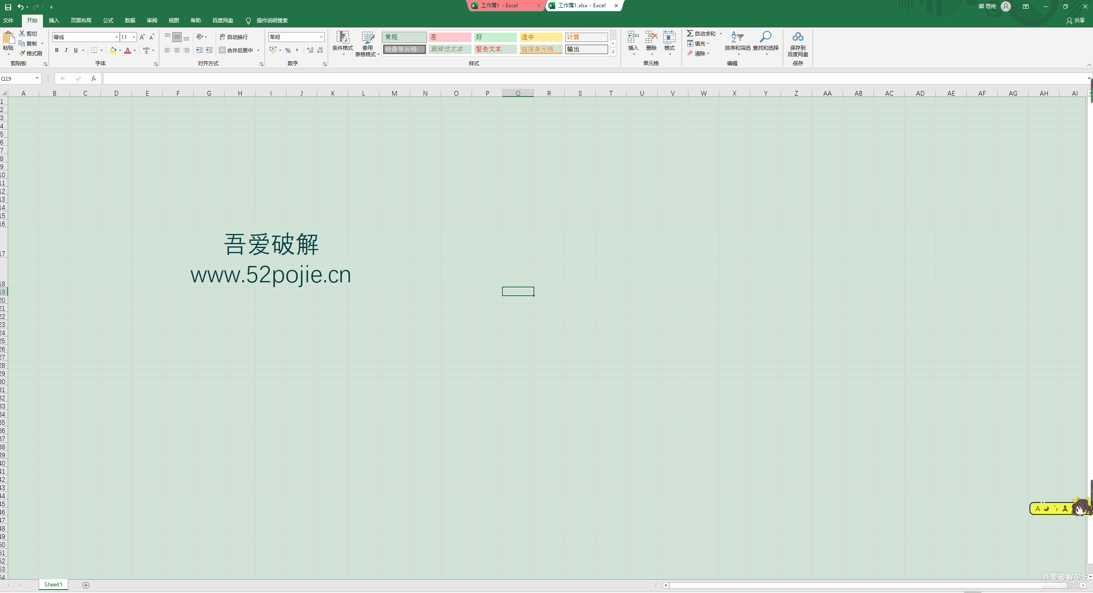Toggle Italic formatting
This screenshot has width=1093, height=593.
click(66, 50)
